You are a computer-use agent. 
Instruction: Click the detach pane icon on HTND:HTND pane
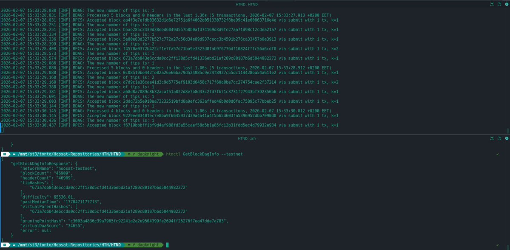(499, 4)
